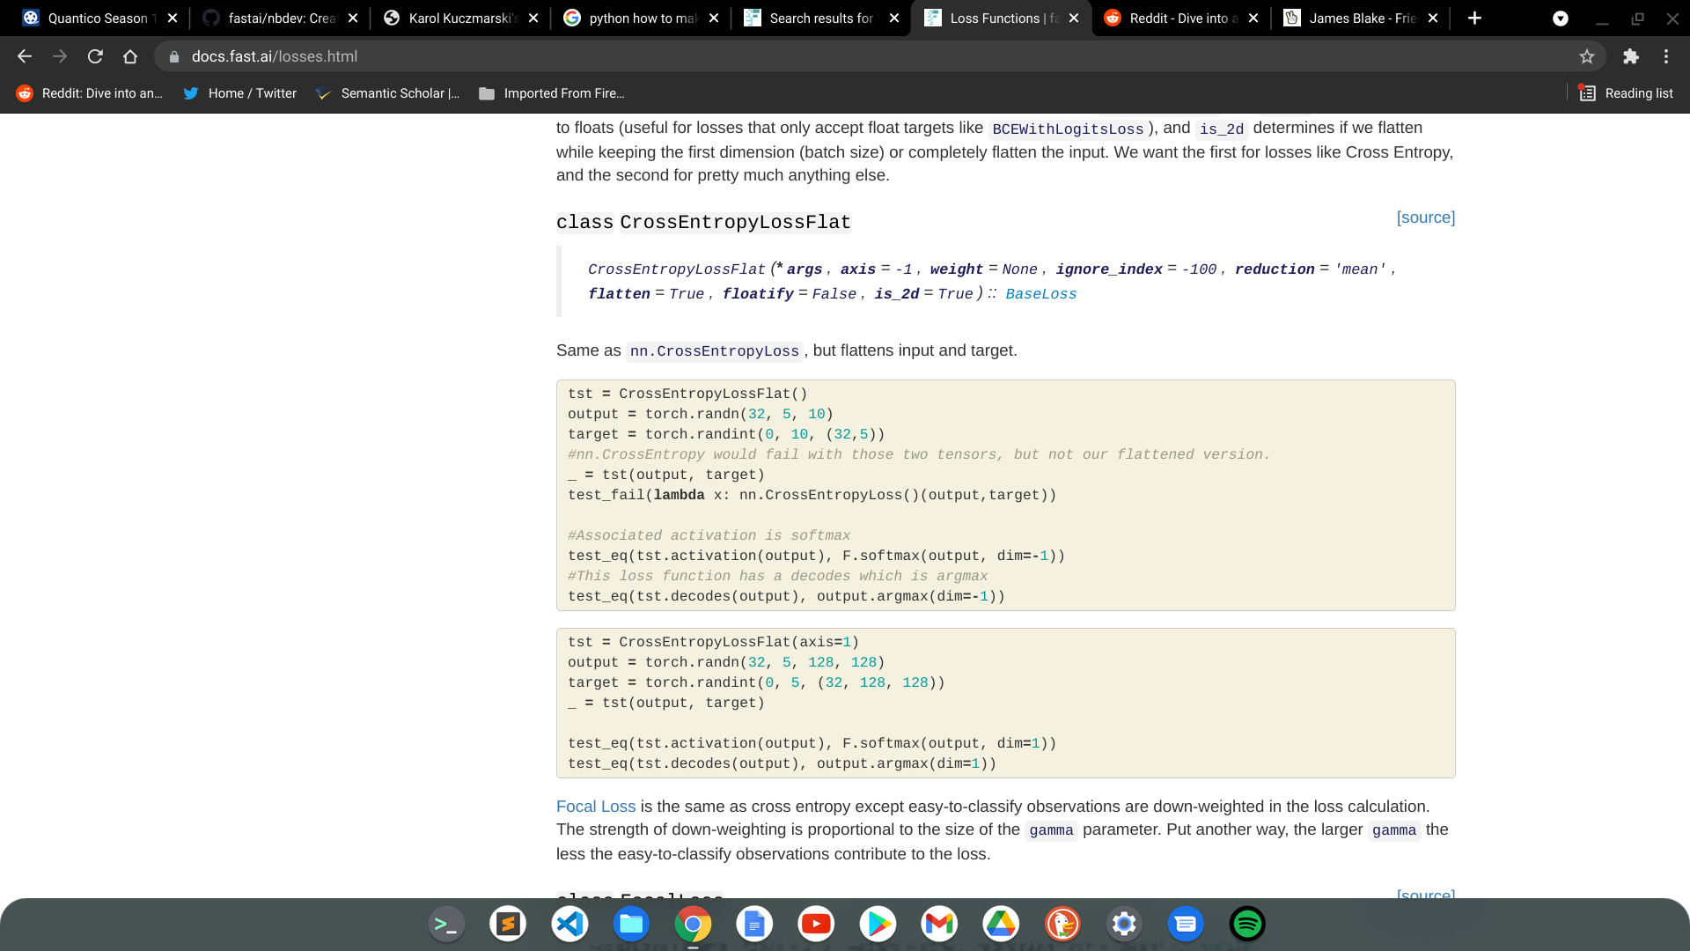Switch to Reddit - Dive into tab
1690x951 pixels.
(1179, 18)
